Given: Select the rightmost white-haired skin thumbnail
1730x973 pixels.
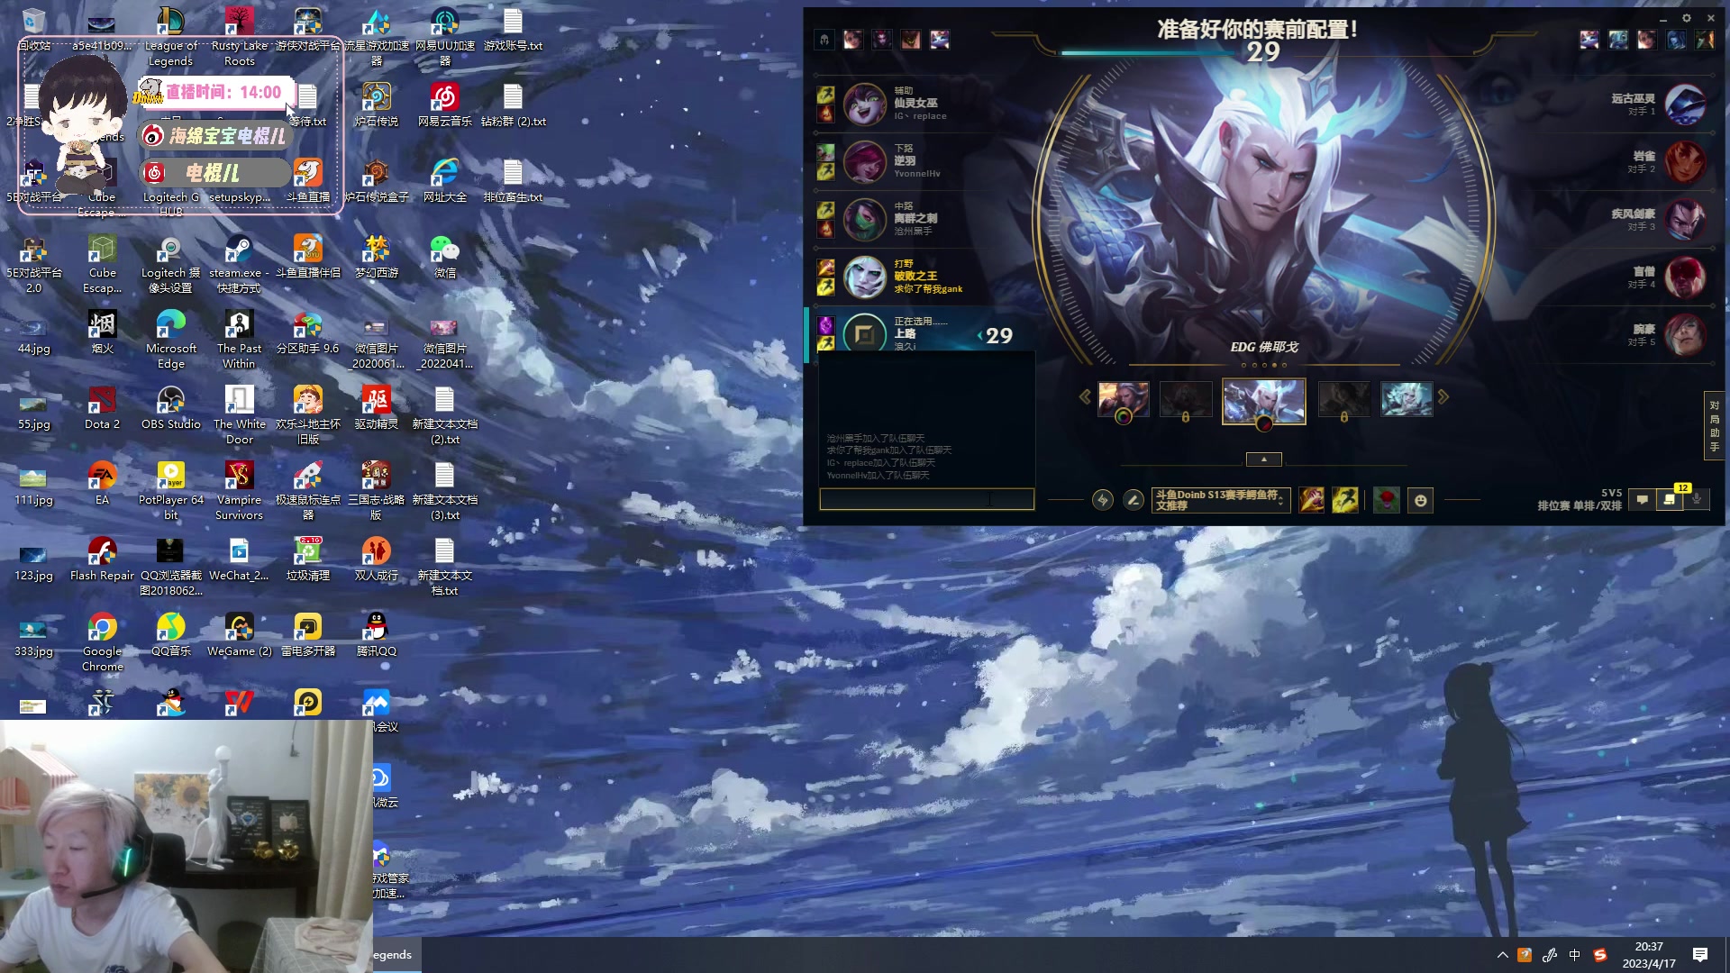Looking at the screenshot, I should (x=1407, y=398).
